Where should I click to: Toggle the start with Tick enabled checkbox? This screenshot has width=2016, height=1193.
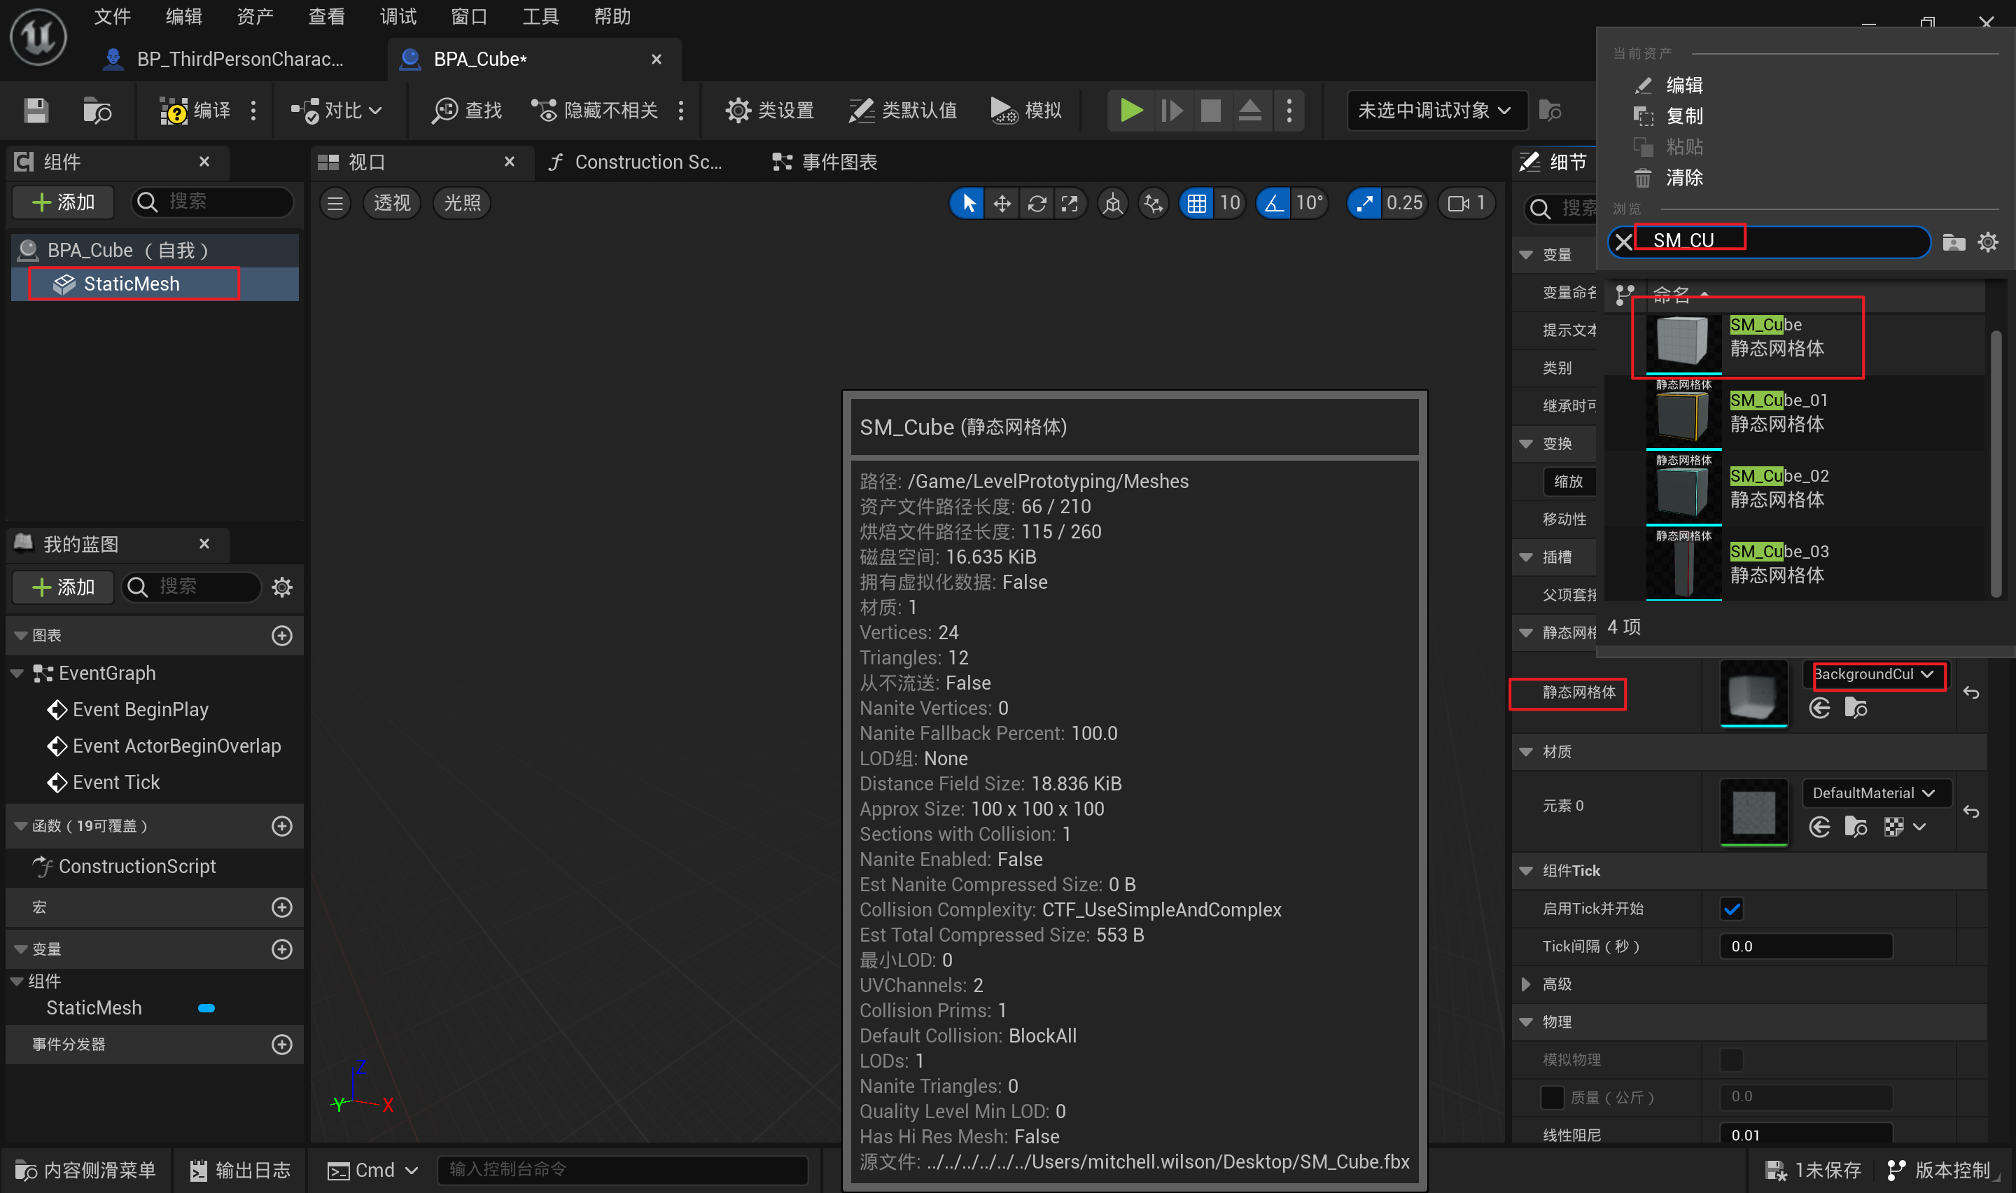[x=1732, y=909]
